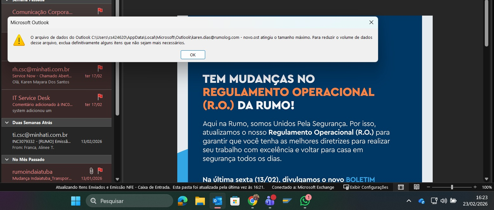494x210 pixels.
Task: Open Google Chrome from the taskbar
Action: click(253, 201)
